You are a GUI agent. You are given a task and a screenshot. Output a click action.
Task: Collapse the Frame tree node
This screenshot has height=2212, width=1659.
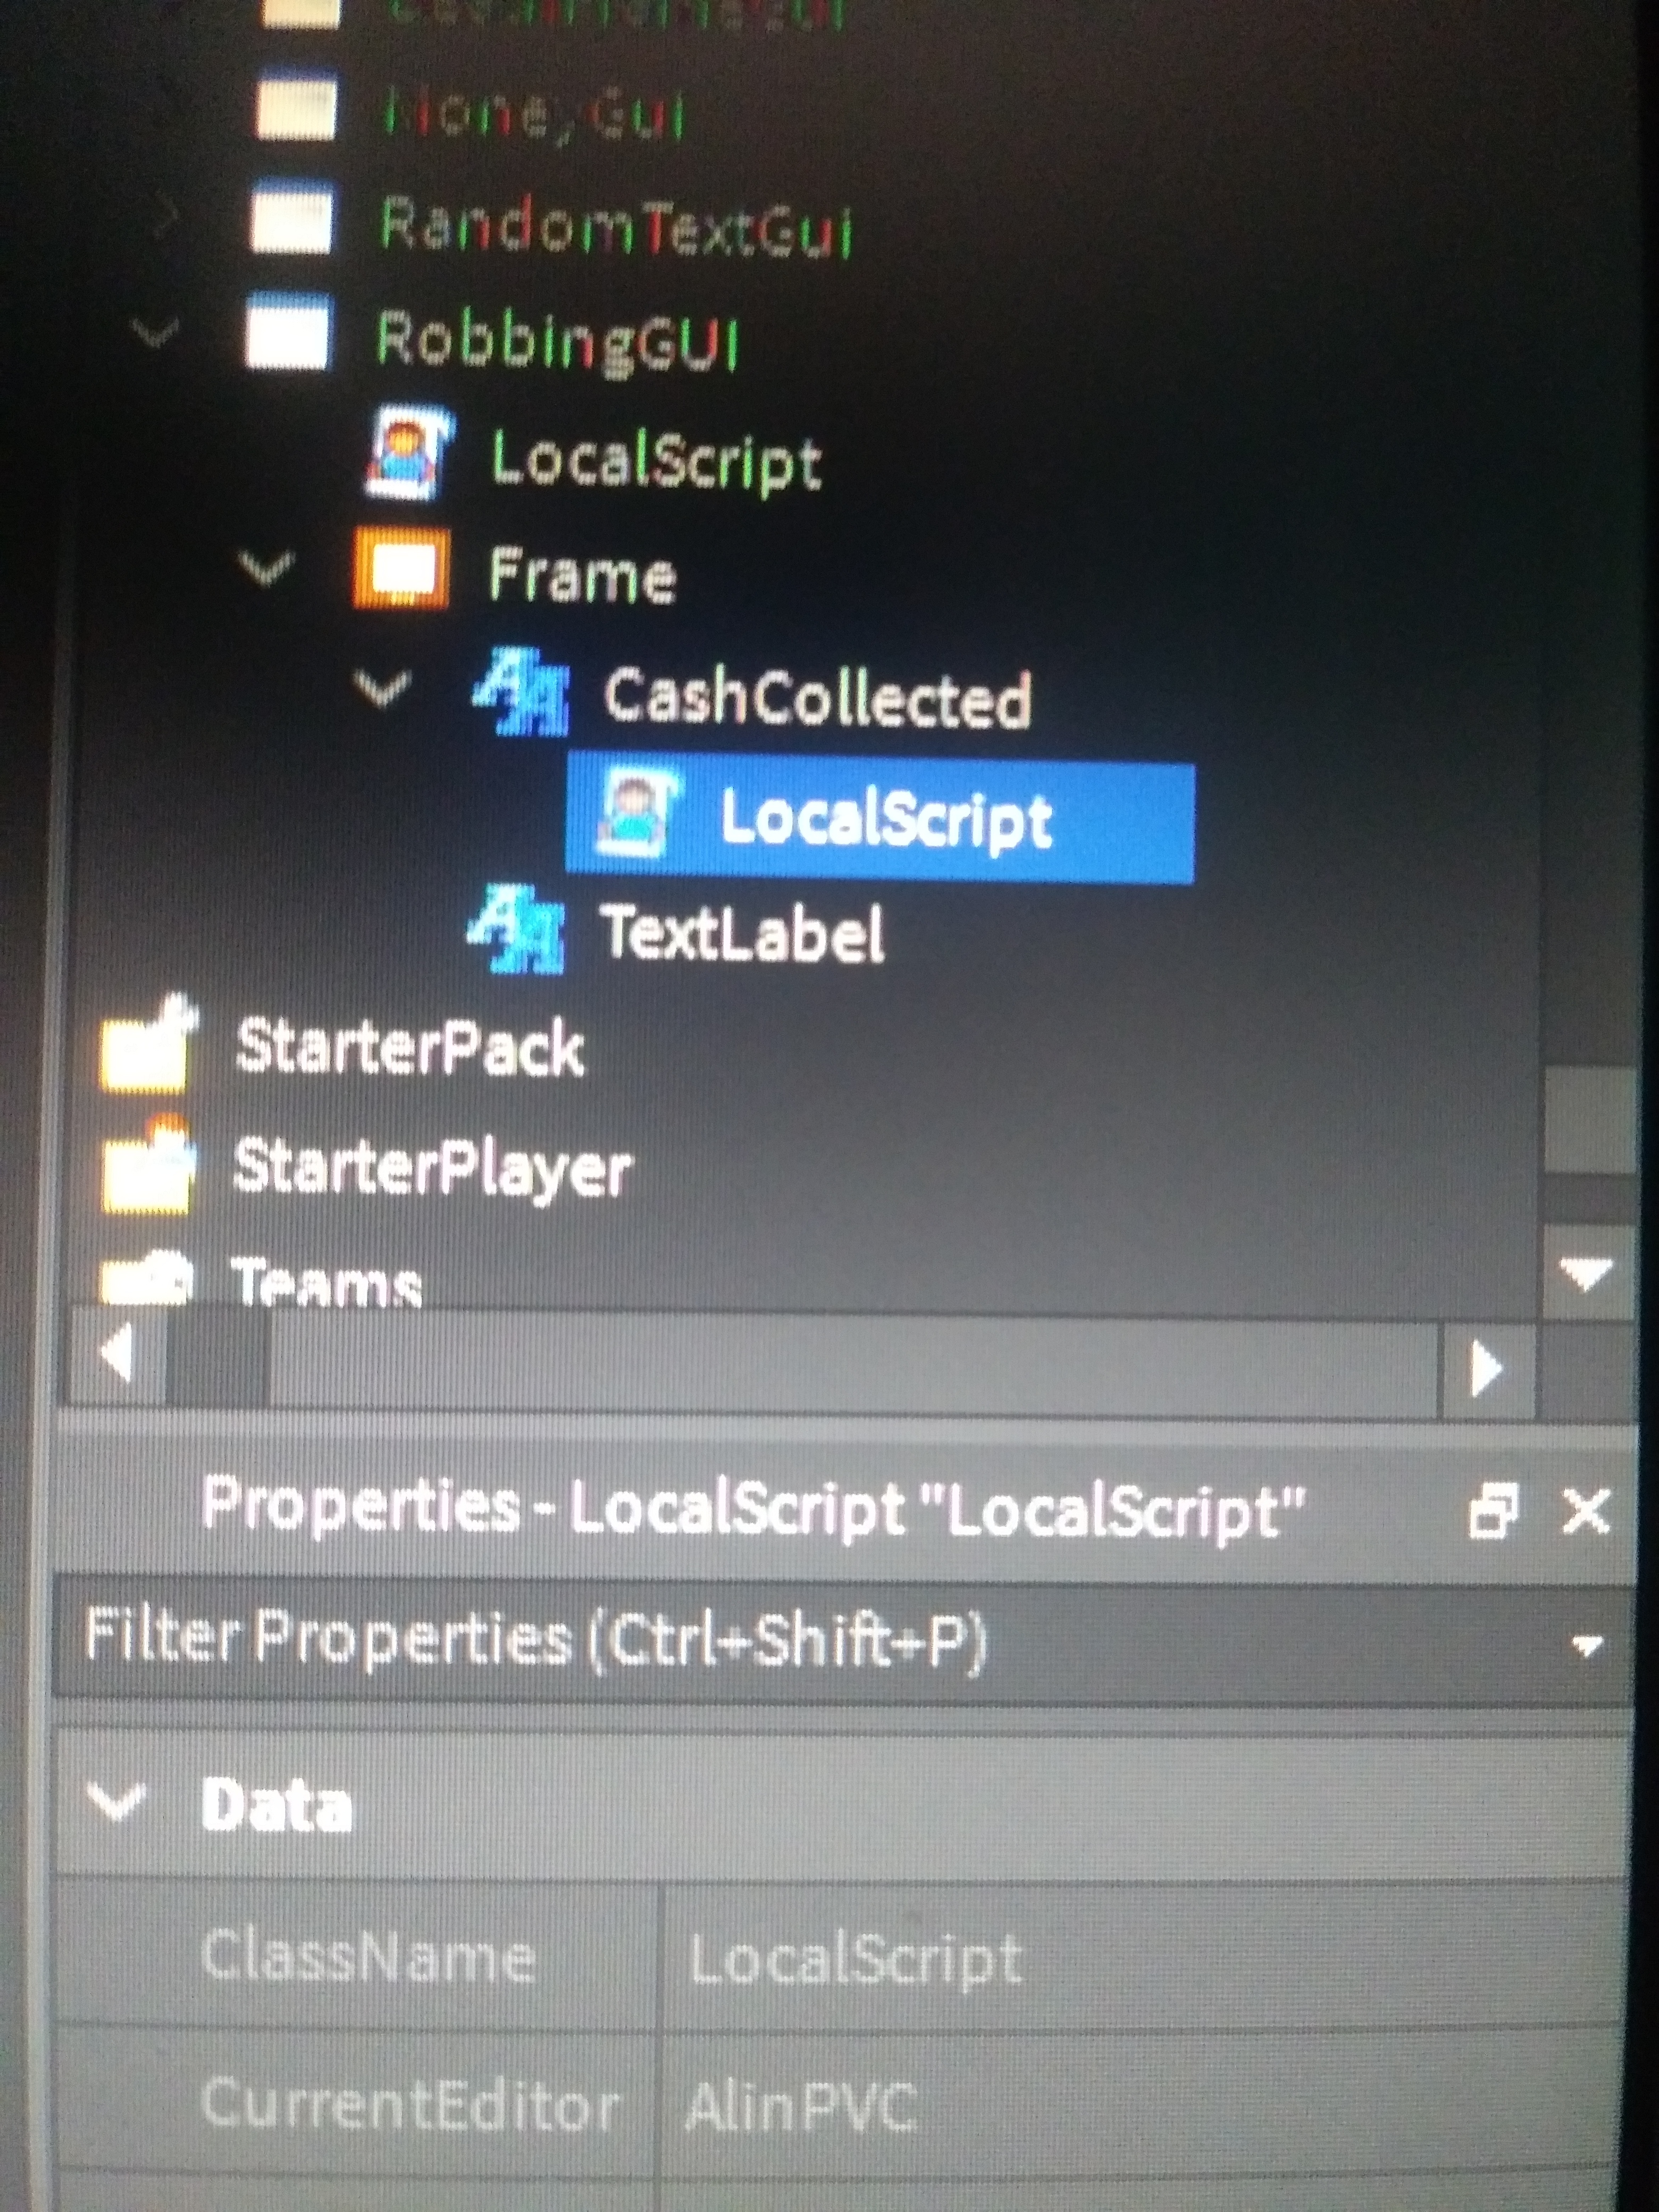point(266,569)
